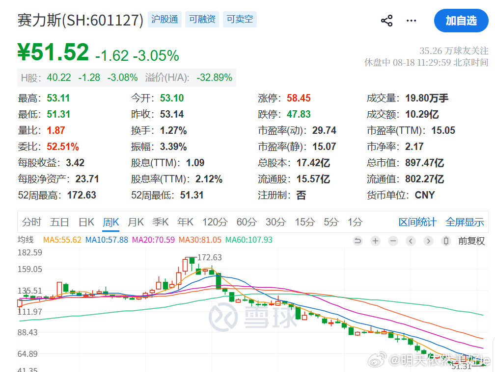Open 区间统计 range statistics
This screenshot has width=495, height=372.
click(417, 222)
